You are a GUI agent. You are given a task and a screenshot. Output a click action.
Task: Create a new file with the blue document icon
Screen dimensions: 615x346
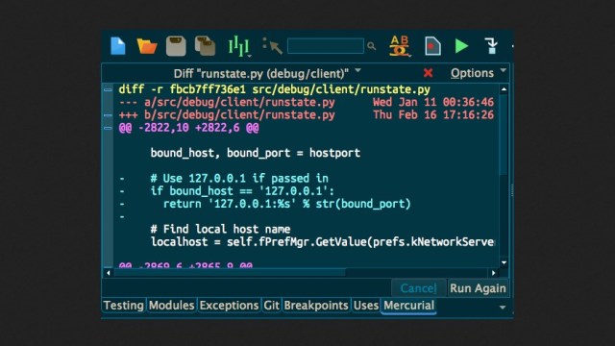(117, 46)
